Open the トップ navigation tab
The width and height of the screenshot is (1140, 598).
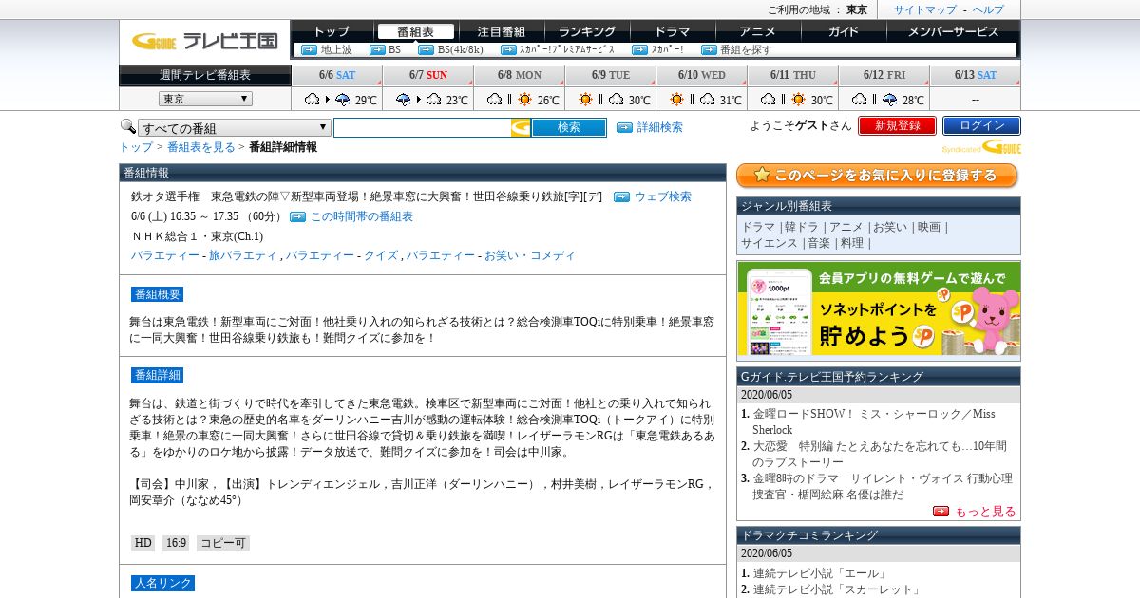[x=332, y=31]
